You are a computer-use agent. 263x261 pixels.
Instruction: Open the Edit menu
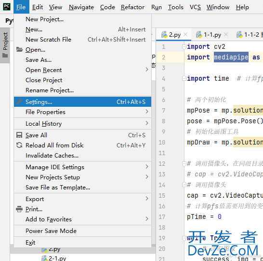tap(38, 7)
